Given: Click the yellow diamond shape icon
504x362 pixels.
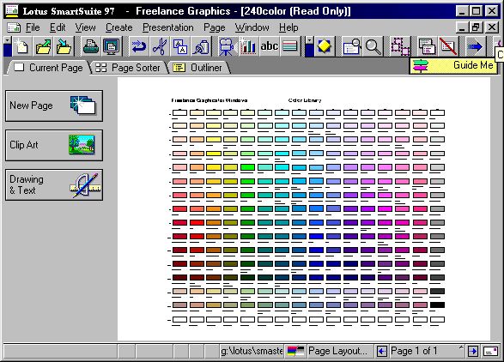Looking at the screenshot, I should tap(324, 46).
